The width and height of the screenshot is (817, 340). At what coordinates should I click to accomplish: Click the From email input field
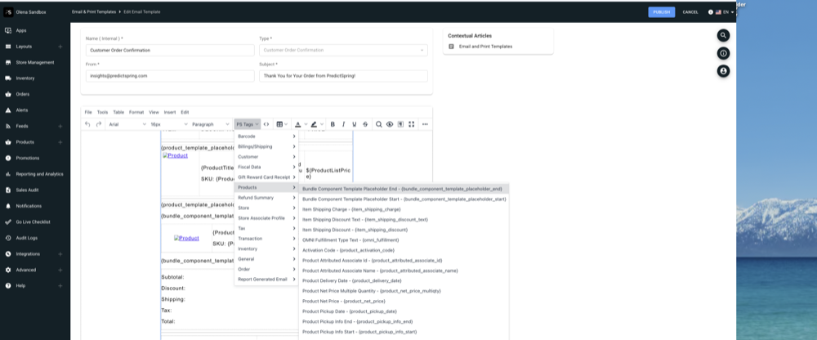point(170,76)
